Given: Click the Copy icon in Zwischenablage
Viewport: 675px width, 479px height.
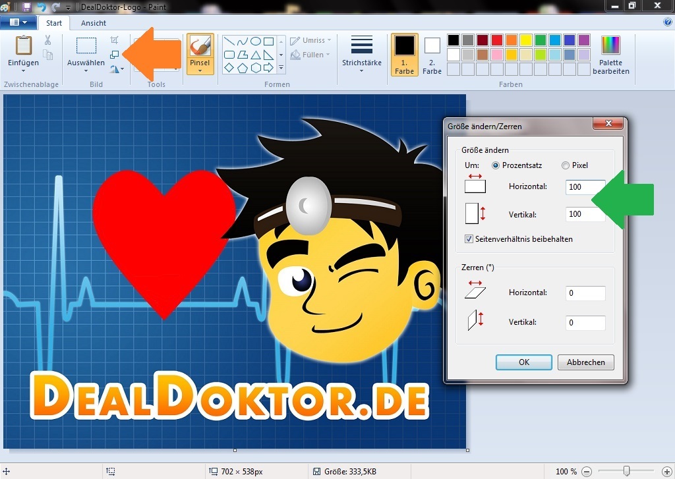Looking at the screenshot, I should click(47, 54).
